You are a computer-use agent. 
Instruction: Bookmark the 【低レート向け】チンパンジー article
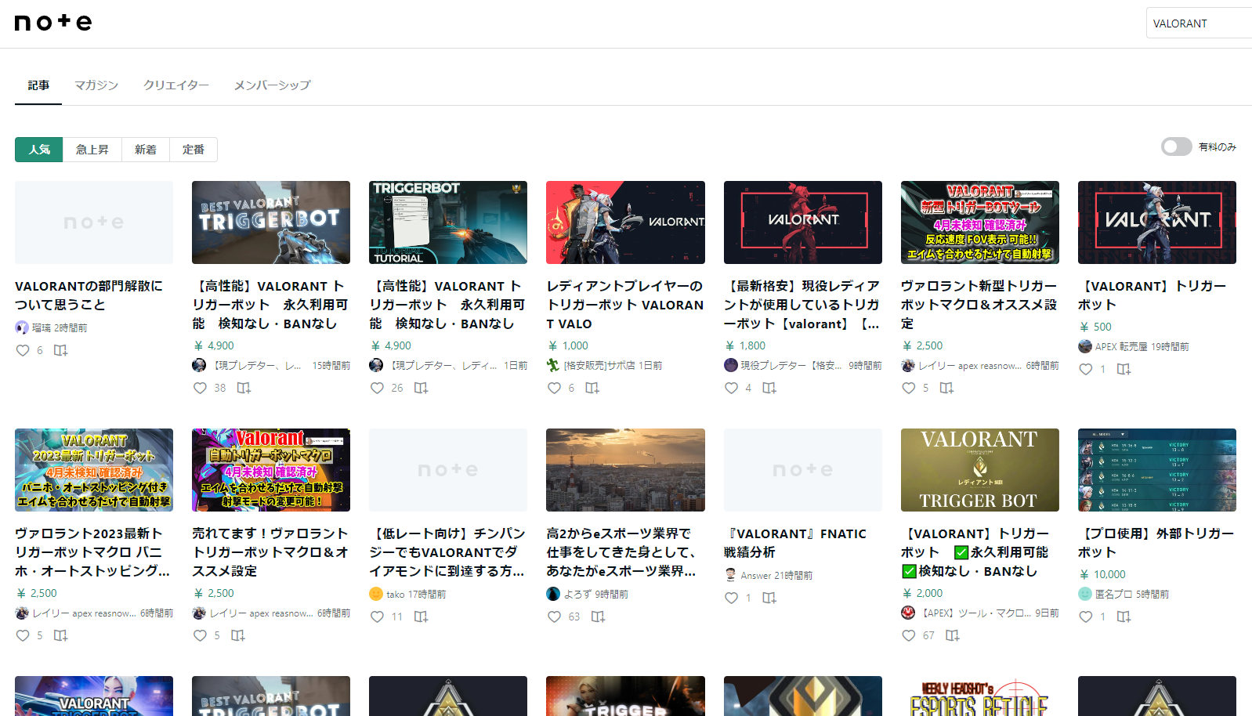pyautogui.click(x=421, y=617)
